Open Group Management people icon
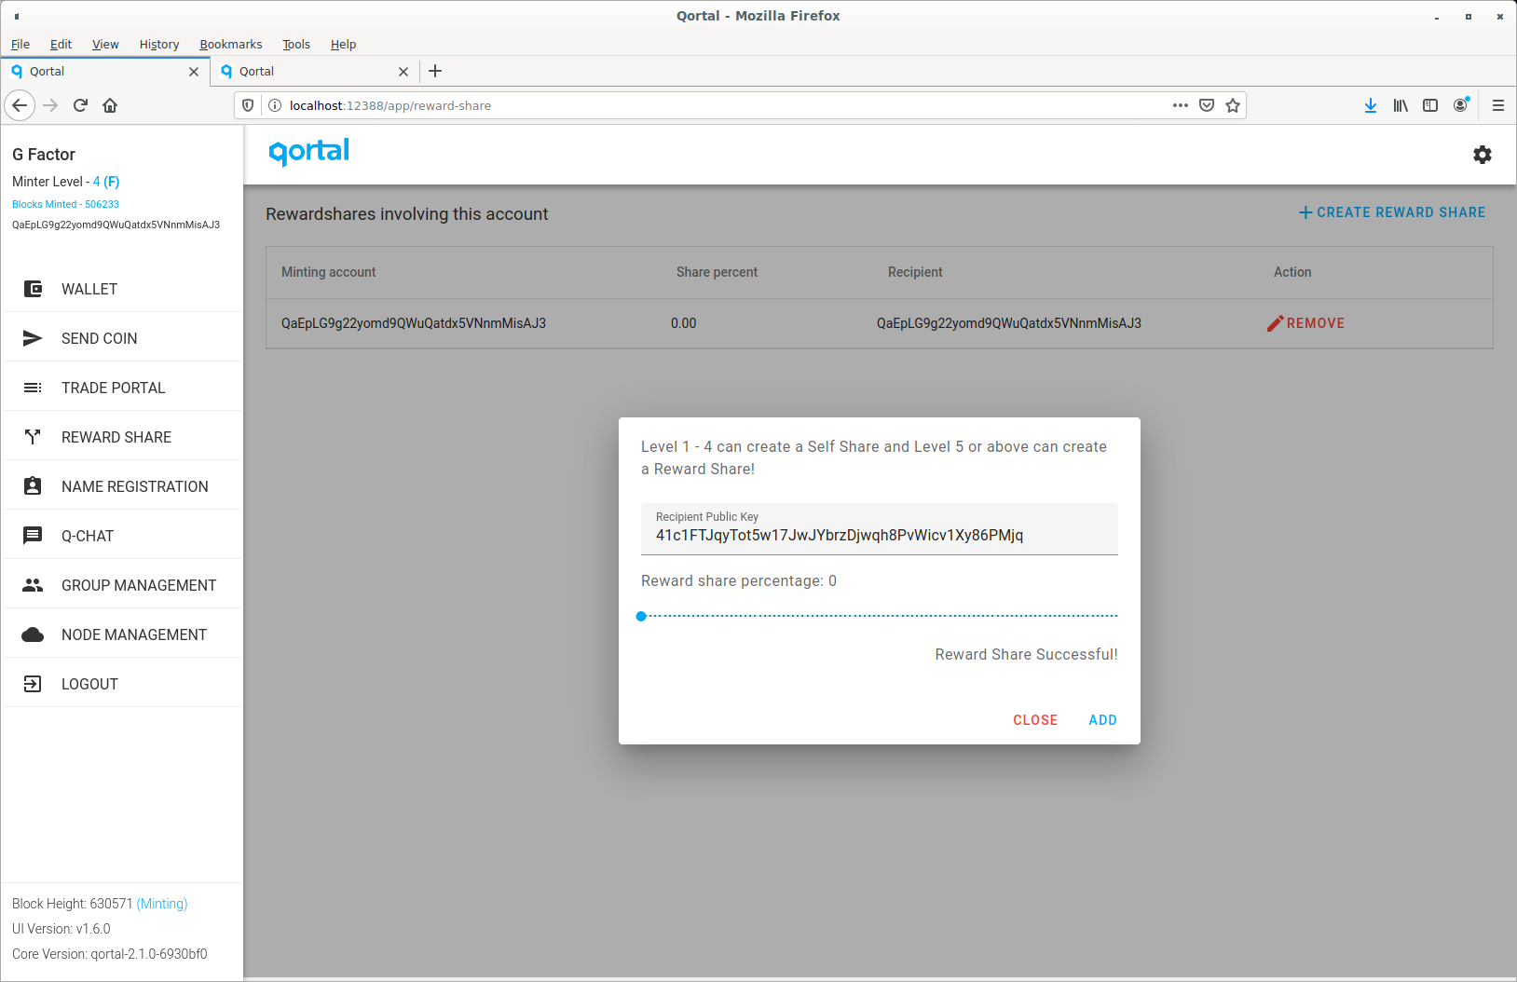The height and width of the screenshot is (982, 1517). (33, 585)
